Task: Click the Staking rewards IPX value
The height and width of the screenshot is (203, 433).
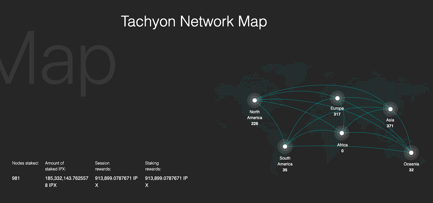Action: pyautogui.click(x=166, y=181)
